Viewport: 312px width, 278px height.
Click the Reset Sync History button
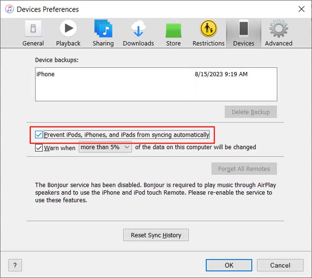pos(156,235)
